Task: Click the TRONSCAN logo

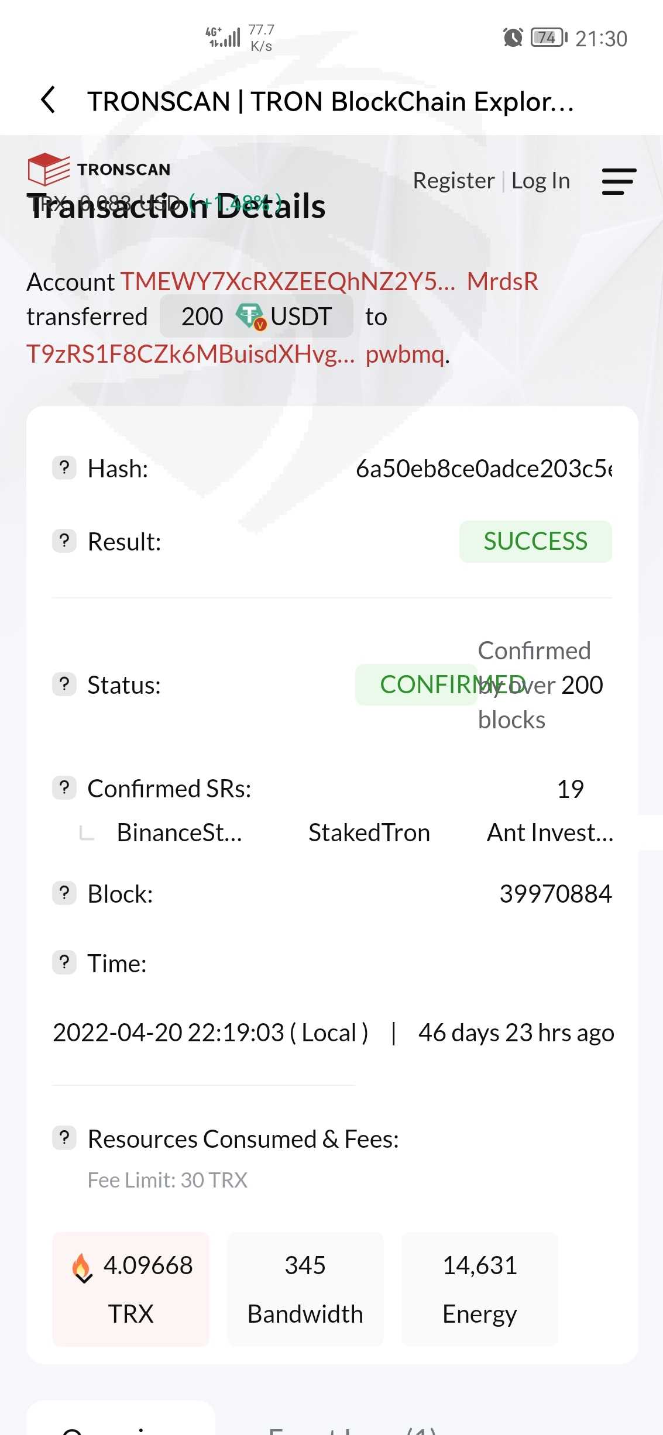Action: tap(98, 169)
